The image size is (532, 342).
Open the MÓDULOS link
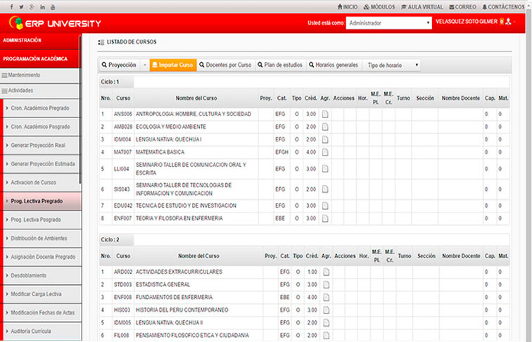[379, 7]
